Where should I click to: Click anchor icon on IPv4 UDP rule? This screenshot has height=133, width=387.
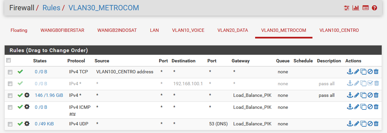[x=350, y=124]
